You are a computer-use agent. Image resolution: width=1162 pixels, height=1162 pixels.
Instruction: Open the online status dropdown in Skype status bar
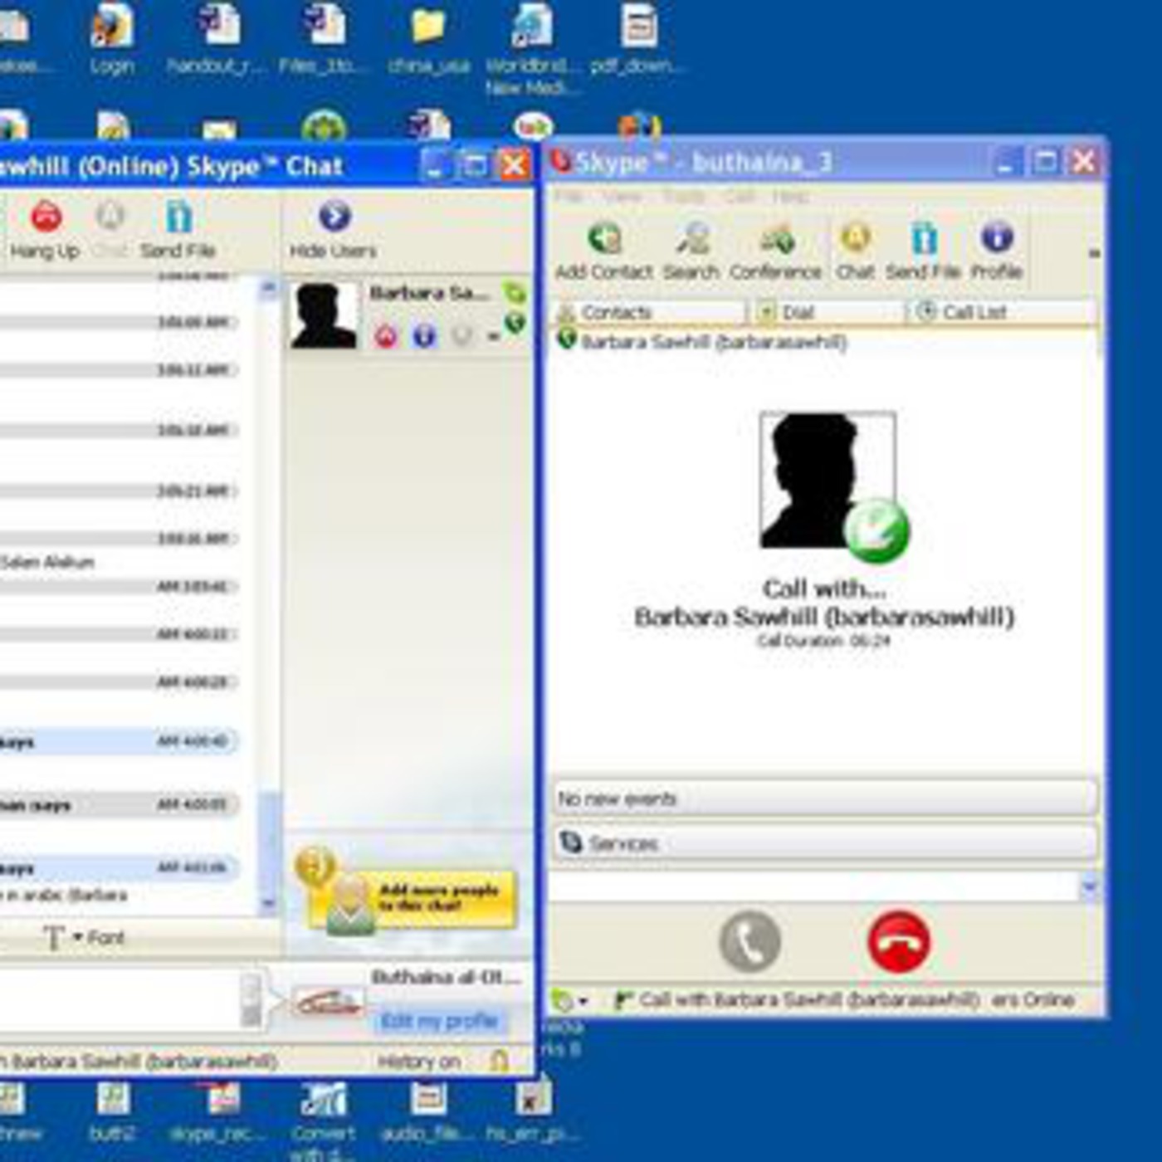569,1001
